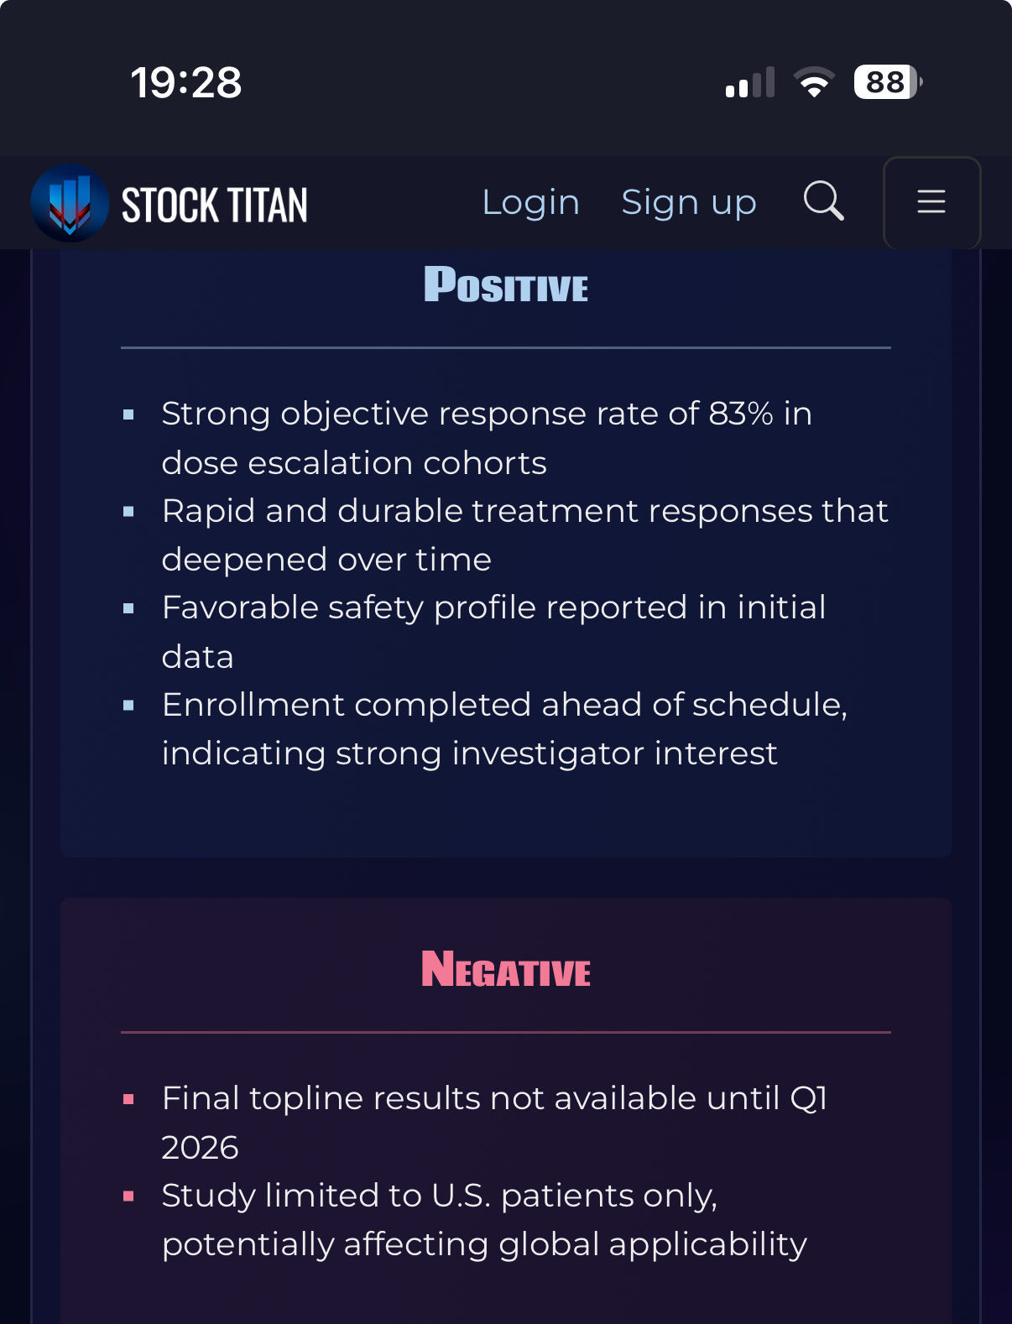Click the 83% objective response rate bullet
This screenshot has height=1324, width=1012.
point(487,438)
